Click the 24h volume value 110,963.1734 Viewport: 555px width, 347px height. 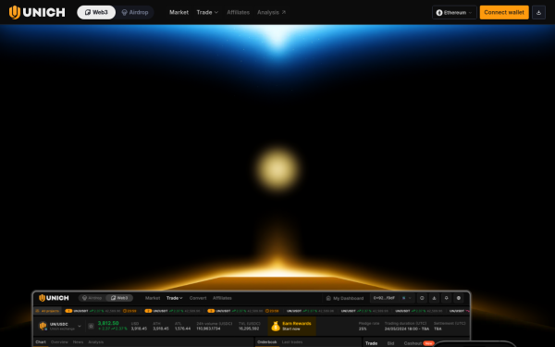pyautogui.click(x=208, y=328)
